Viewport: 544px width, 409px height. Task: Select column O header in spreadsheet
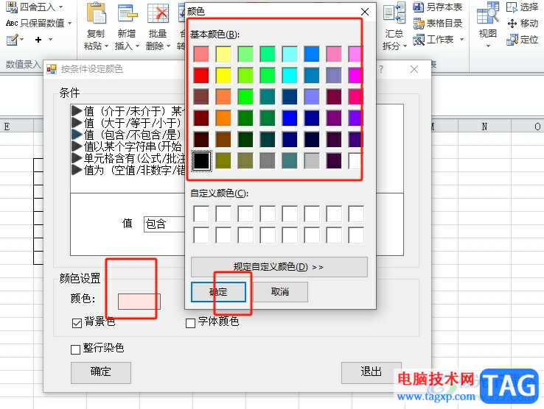click(528, 127)
